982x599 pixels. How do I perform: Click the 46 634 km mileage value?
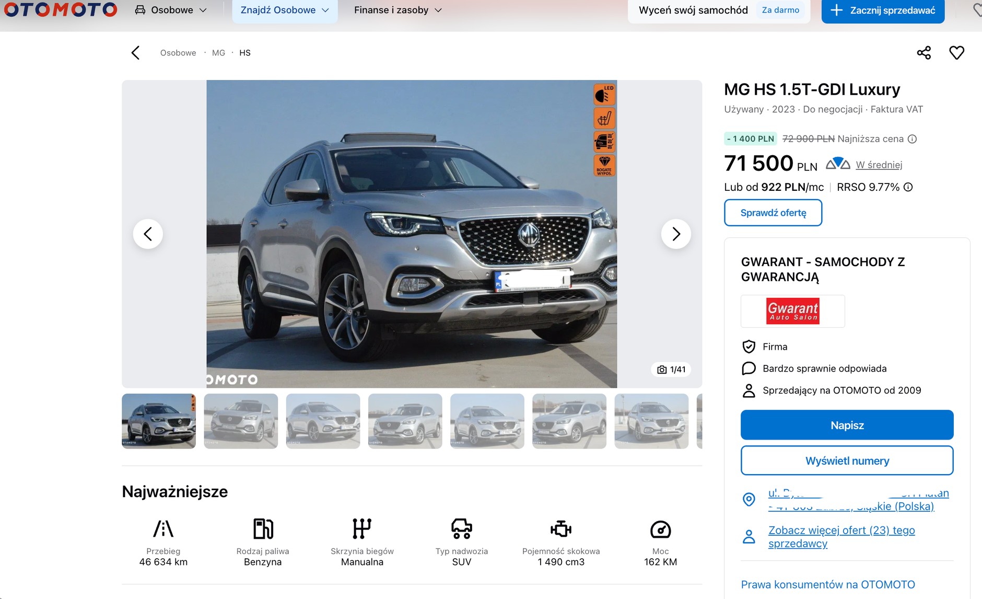pyautogui.click(x=163, y=562)
